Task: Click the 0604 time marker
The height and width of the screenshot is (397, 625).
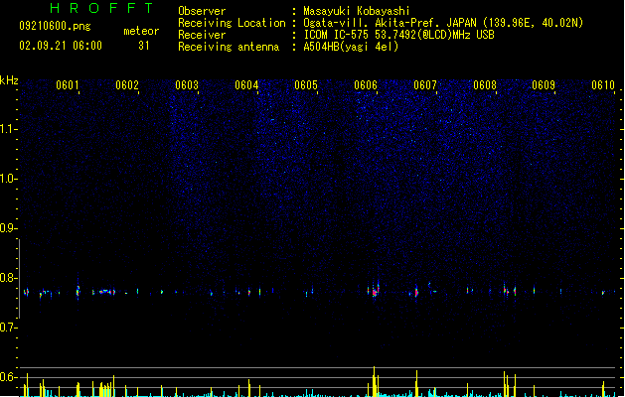Action: 246,85
